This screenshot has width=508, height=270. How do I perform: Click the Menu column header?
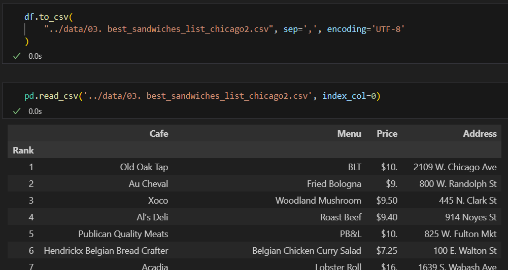tap(349, 134)
